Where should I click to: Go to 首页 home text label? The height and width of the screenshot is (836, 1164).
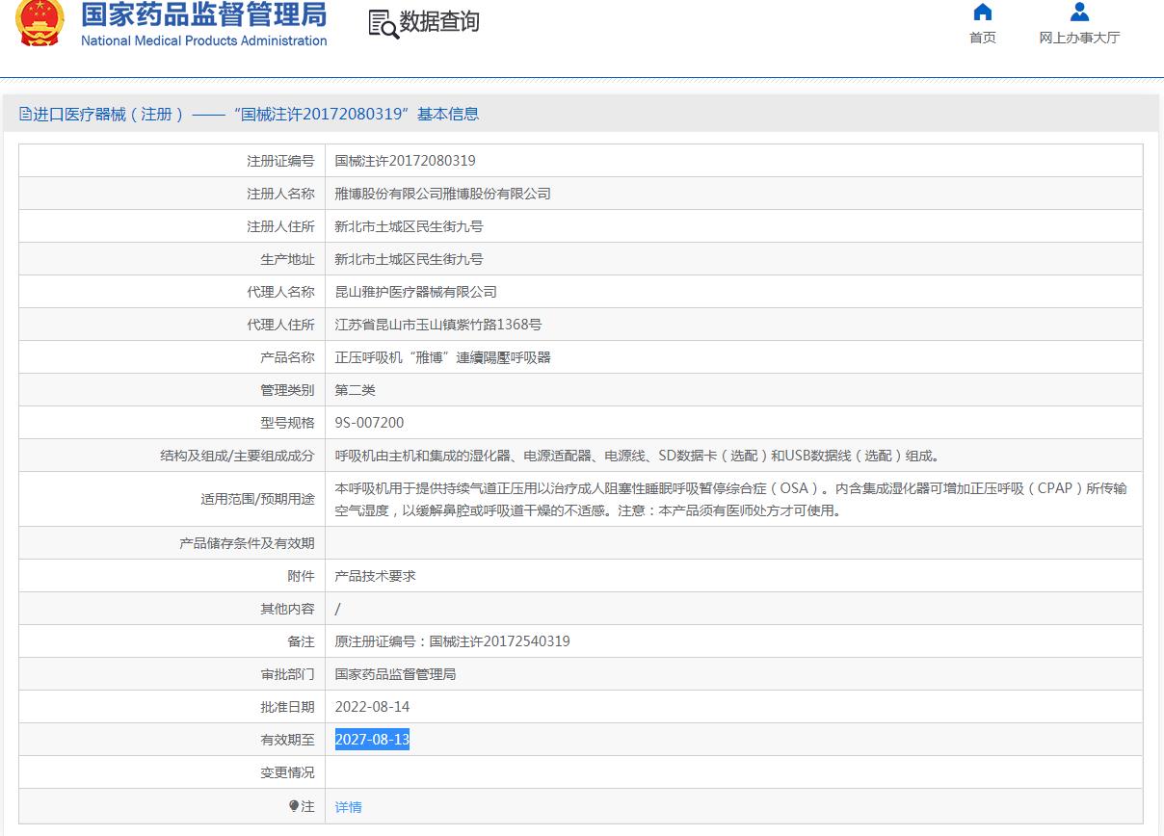tap(982, 38)
